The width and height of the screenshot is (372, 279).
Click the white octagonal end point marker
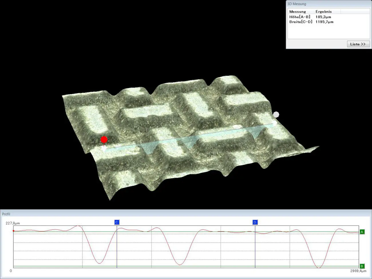(276, 115)
